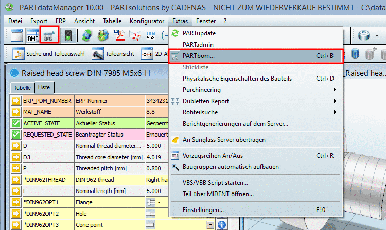Select An Sunglass Server übertragen
This screenshot has height=230, width=386.
256,140
